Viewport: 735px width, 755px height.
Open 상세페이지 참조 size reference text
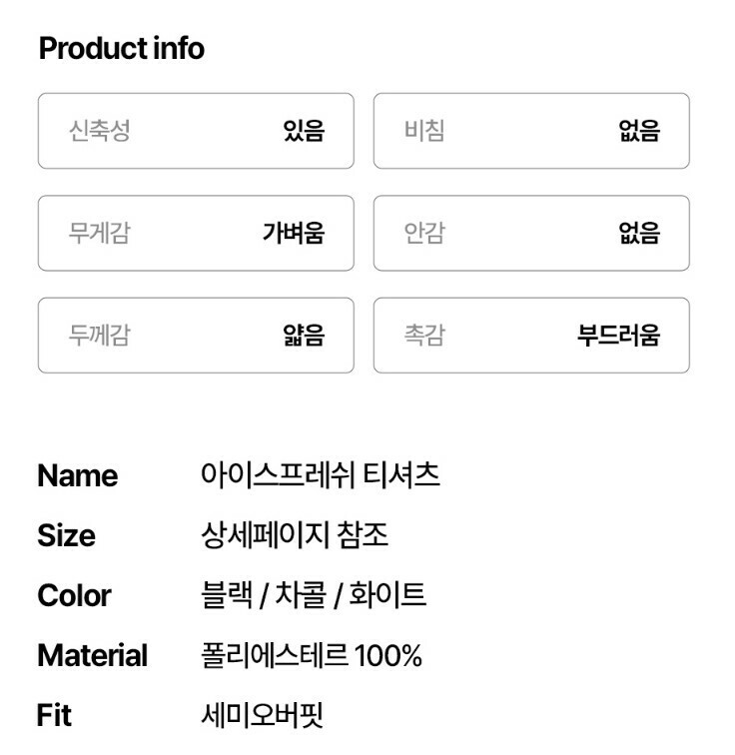coord(294,535)
